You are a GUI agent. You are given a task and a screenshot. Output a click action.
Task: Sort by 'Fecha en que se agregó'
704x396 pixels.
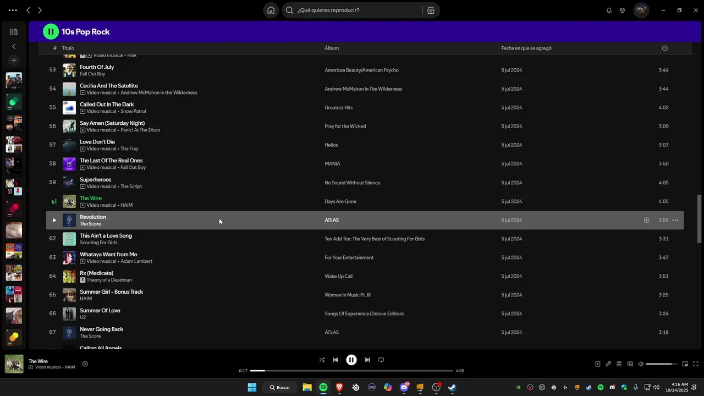point(526,48)
